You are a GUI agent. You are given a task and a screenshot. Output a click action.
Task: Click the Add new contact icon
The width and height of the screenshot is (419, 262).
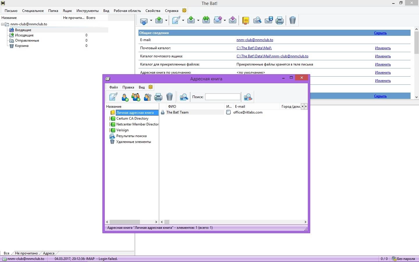click(125, 97)
